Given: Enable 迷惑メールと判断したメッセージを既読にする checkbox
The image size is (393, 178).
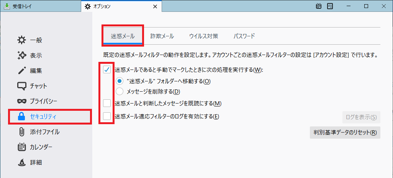Looking at the screenshot, I should [x=107, y=103].
